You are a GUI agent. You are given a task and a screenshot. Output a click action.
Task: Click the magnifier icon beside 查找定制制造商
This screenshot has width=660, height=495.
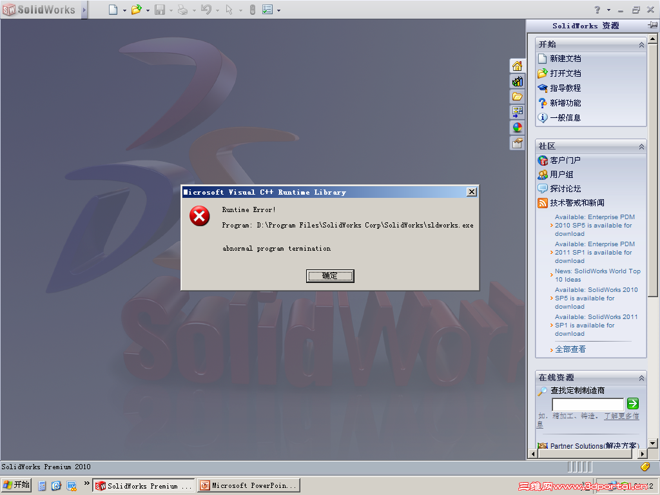pos(543,391)
